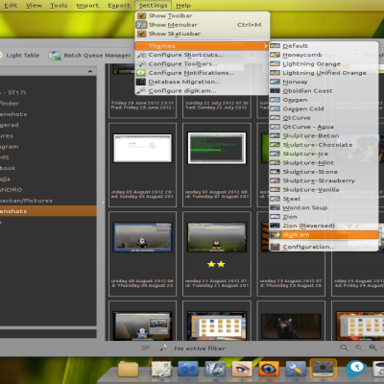Image resolution: width=384 pixels, height=384 pixels.
Task: Open the Tools menu
Action: coord(59,6)
